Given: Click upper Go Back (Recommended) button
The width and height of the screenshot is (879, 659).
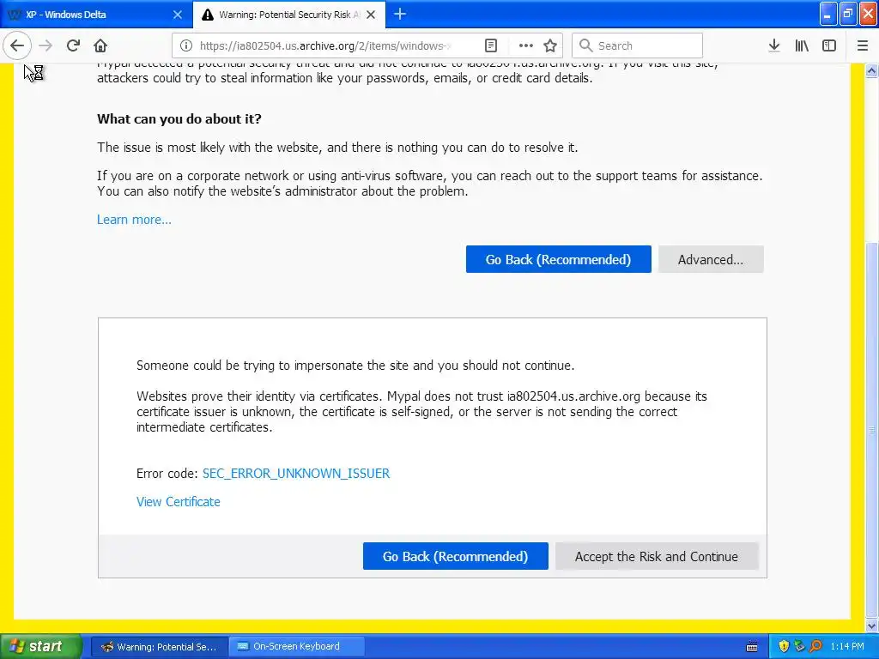Looking at the screenshot, I should pyautogui.click(x=558, y=259).
